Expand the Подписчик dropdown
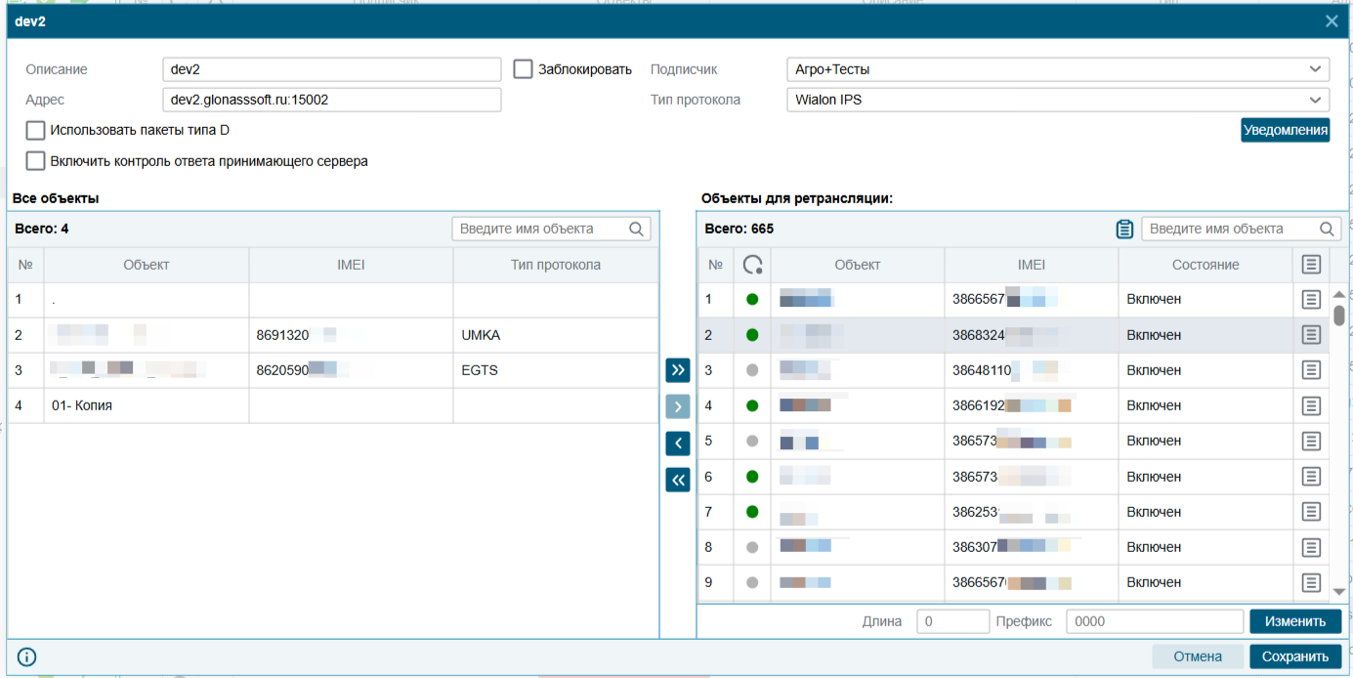This screenshot has height=678, width=1353. tap(1057, 69)
